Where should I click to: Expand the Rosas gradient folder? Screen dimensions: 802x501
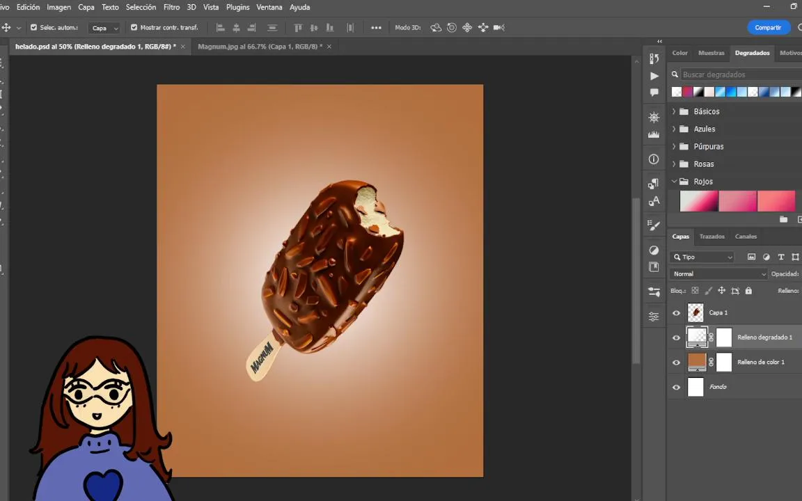(674, 164)
